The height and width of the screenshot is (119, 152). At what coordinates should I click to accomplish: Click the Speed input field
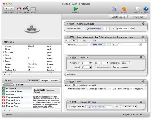pos(85,67)
